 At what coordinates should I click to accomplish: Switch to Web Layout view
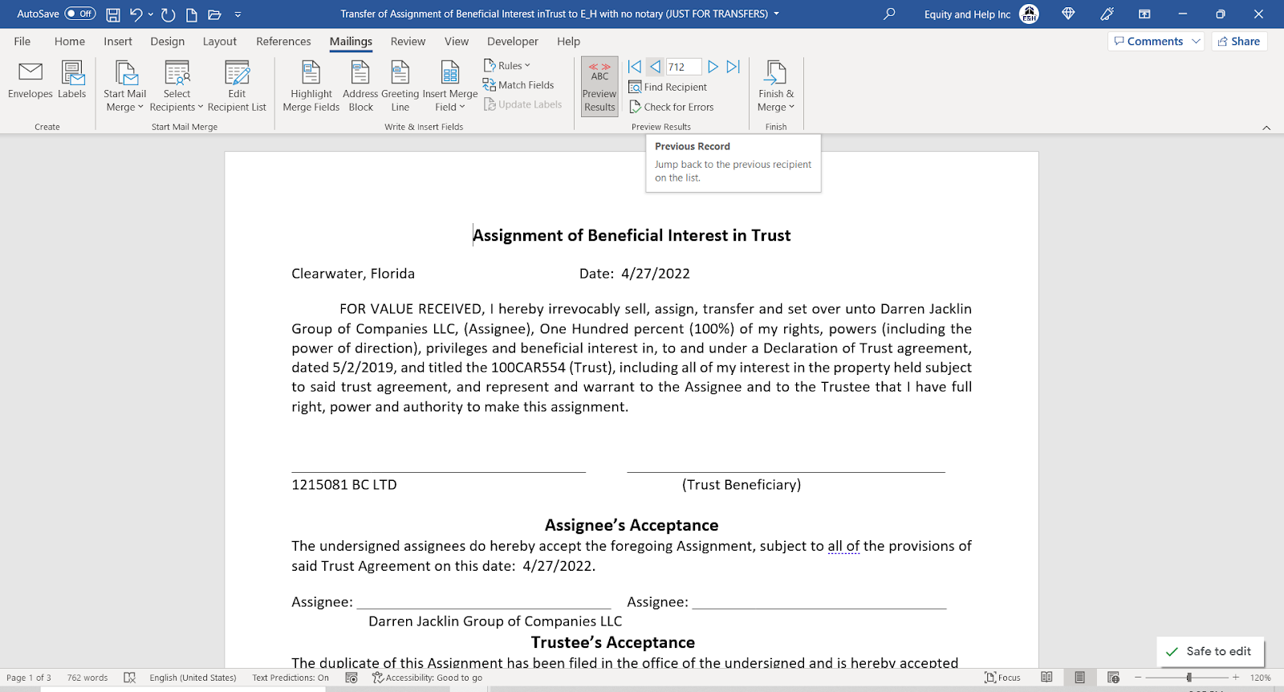point(1113,678)
